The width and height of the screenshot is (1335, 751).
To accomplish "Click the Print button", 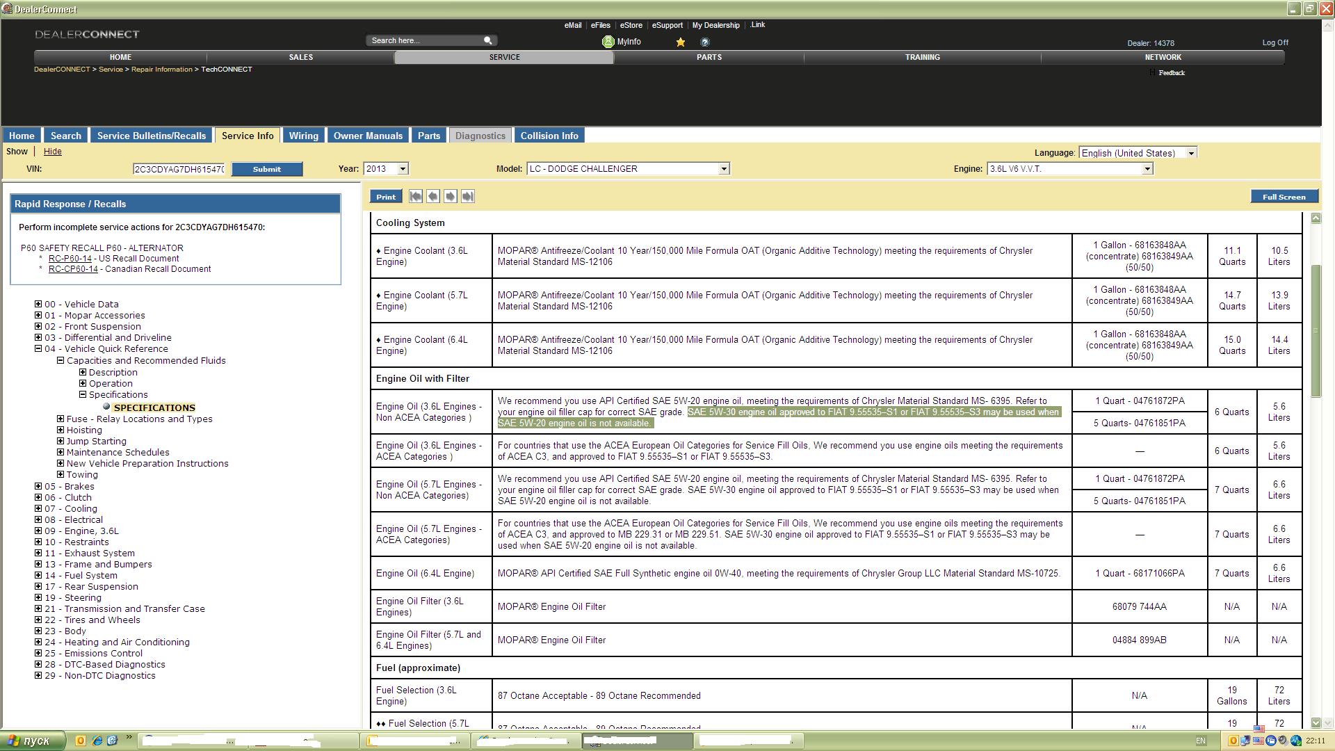I will coord(386,197).
